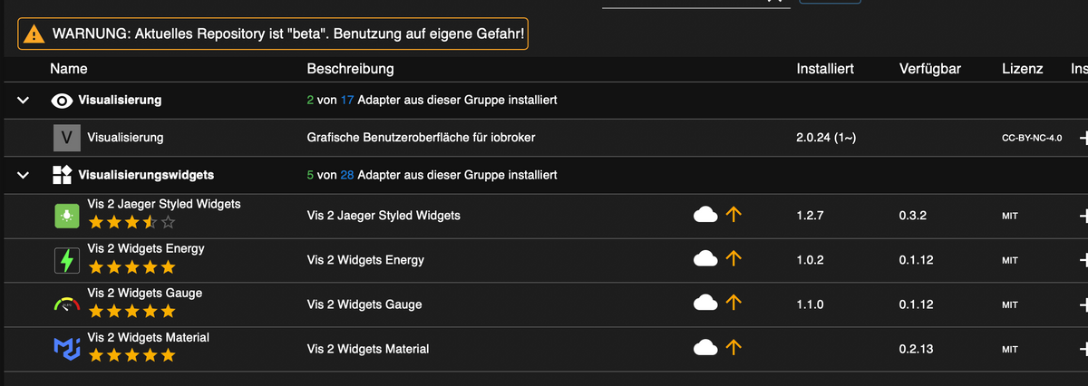Click the Verfügbar column header
1088x386 pixels.
point(929,69)
